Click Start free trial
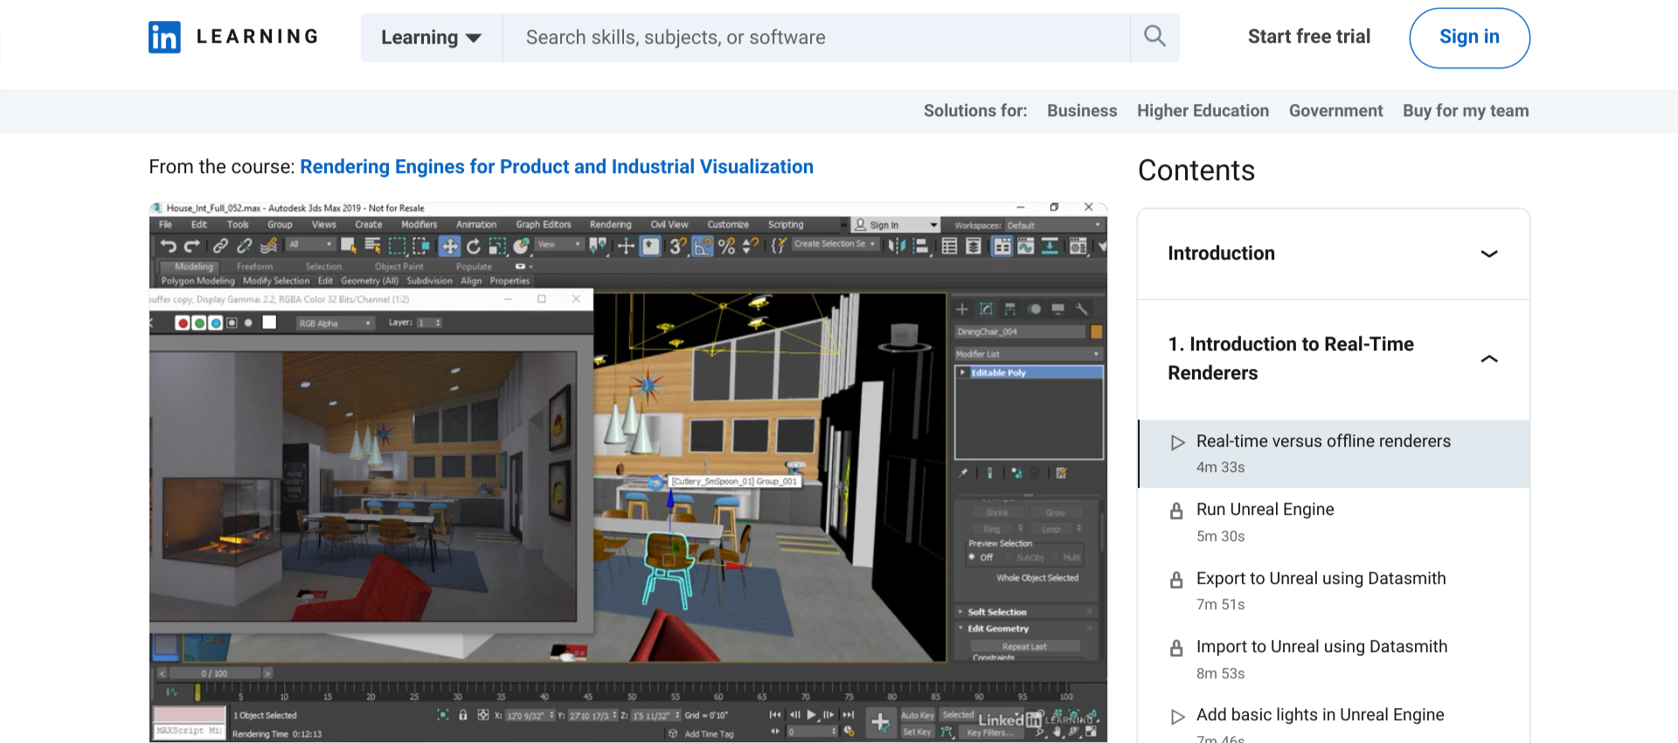The height and width of the screenshot is (743, 1678). point(1308,37)
